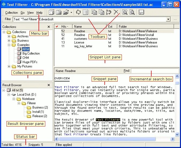Click the snippet pane scroll up arrow
Image resolution: width=181 pixels, height=148 pixels.
click(x=177, y=76)
